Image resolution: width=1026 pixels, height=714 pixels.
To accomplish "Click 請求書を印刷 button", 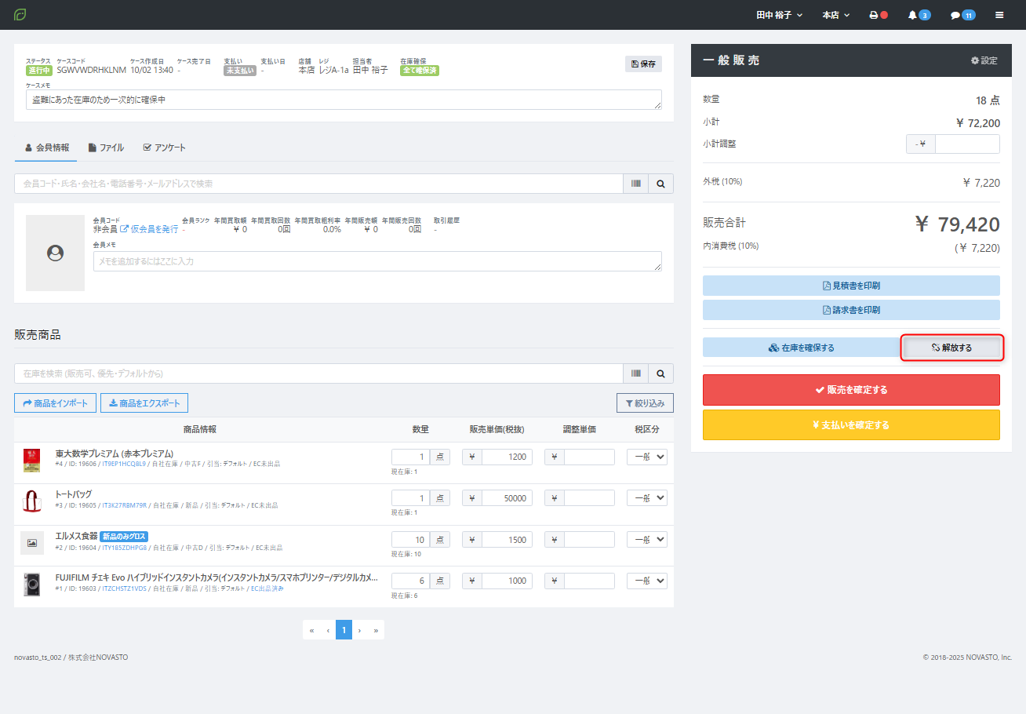I will 851,310.
